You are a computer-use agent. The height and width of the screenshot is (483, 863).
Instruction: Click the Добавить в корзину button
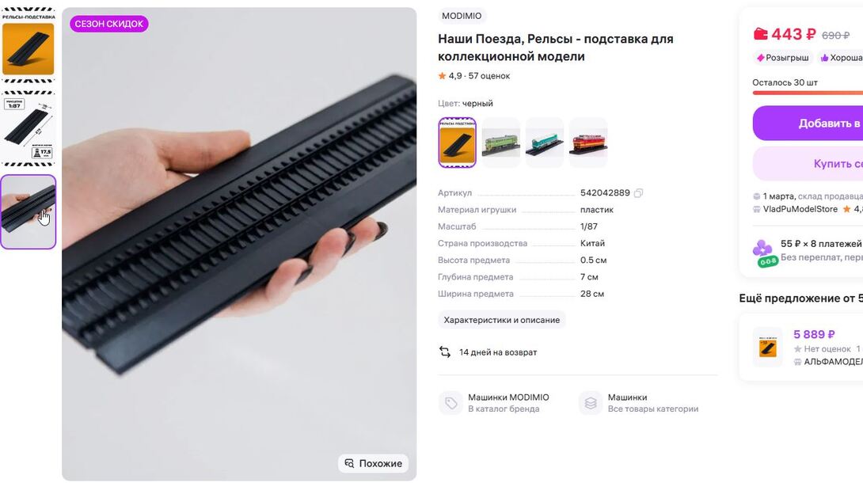click(x=808, y=124)
